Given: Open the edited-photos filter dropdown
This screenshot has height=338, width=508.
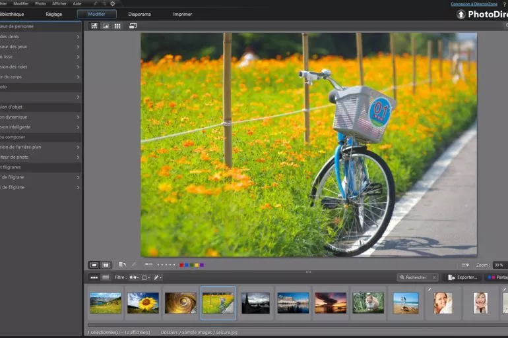Looking at the screenshot, I should [158, 277].
